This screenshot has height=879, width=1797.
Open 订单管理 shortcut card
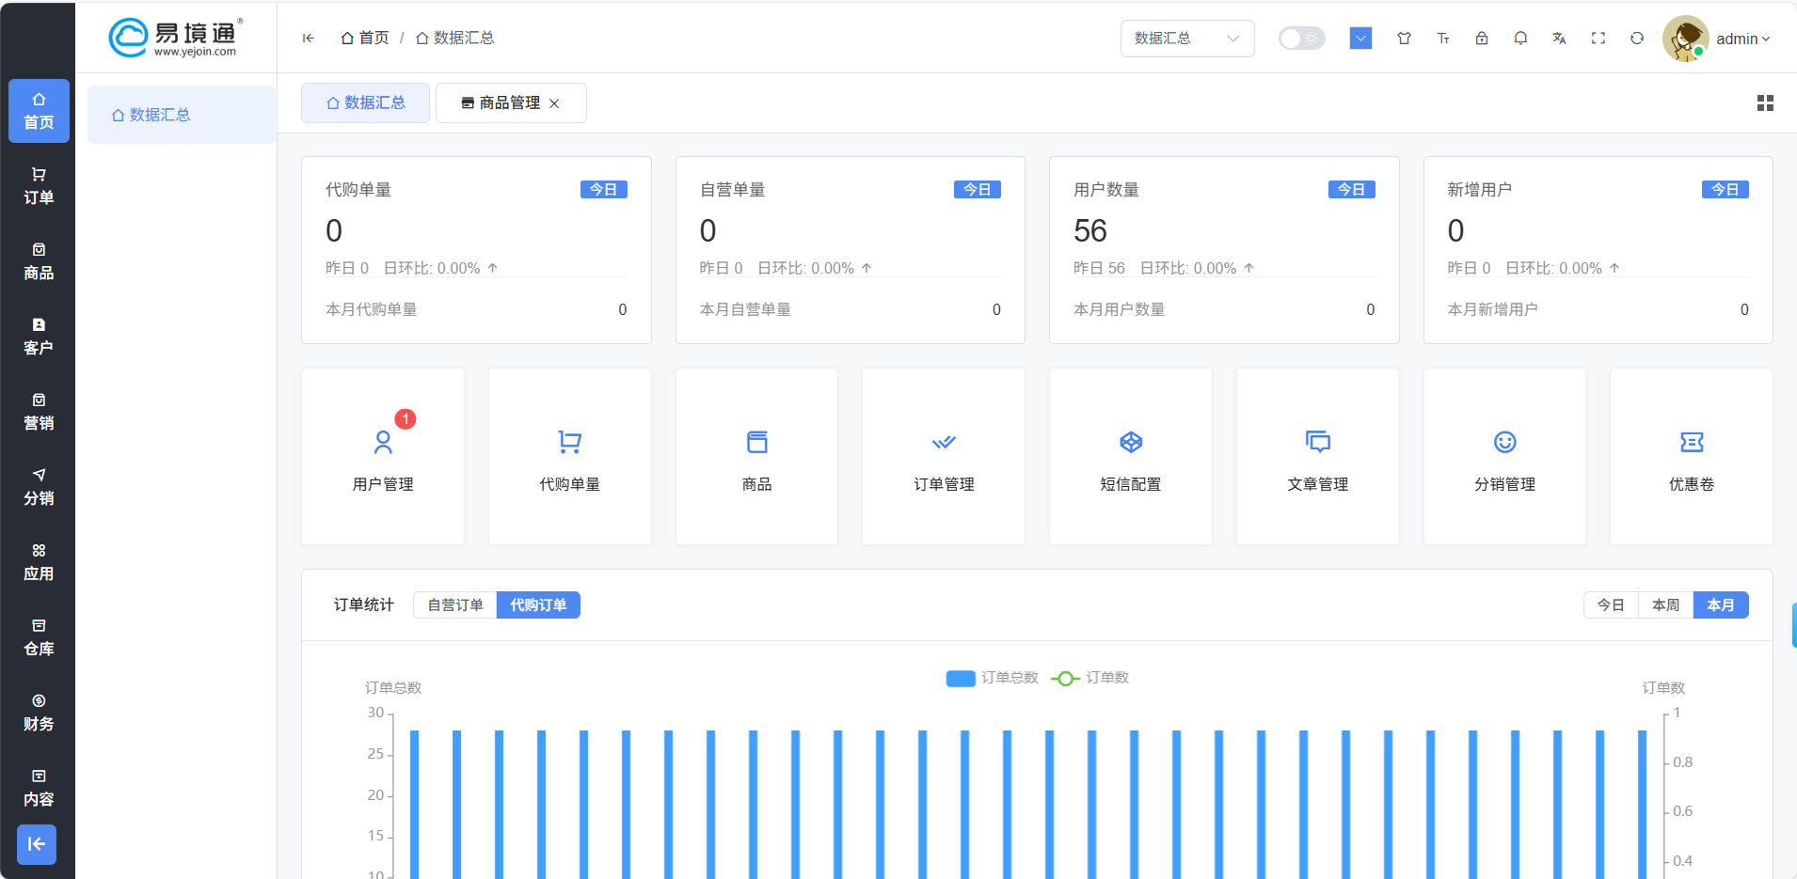tap(944, 456)
